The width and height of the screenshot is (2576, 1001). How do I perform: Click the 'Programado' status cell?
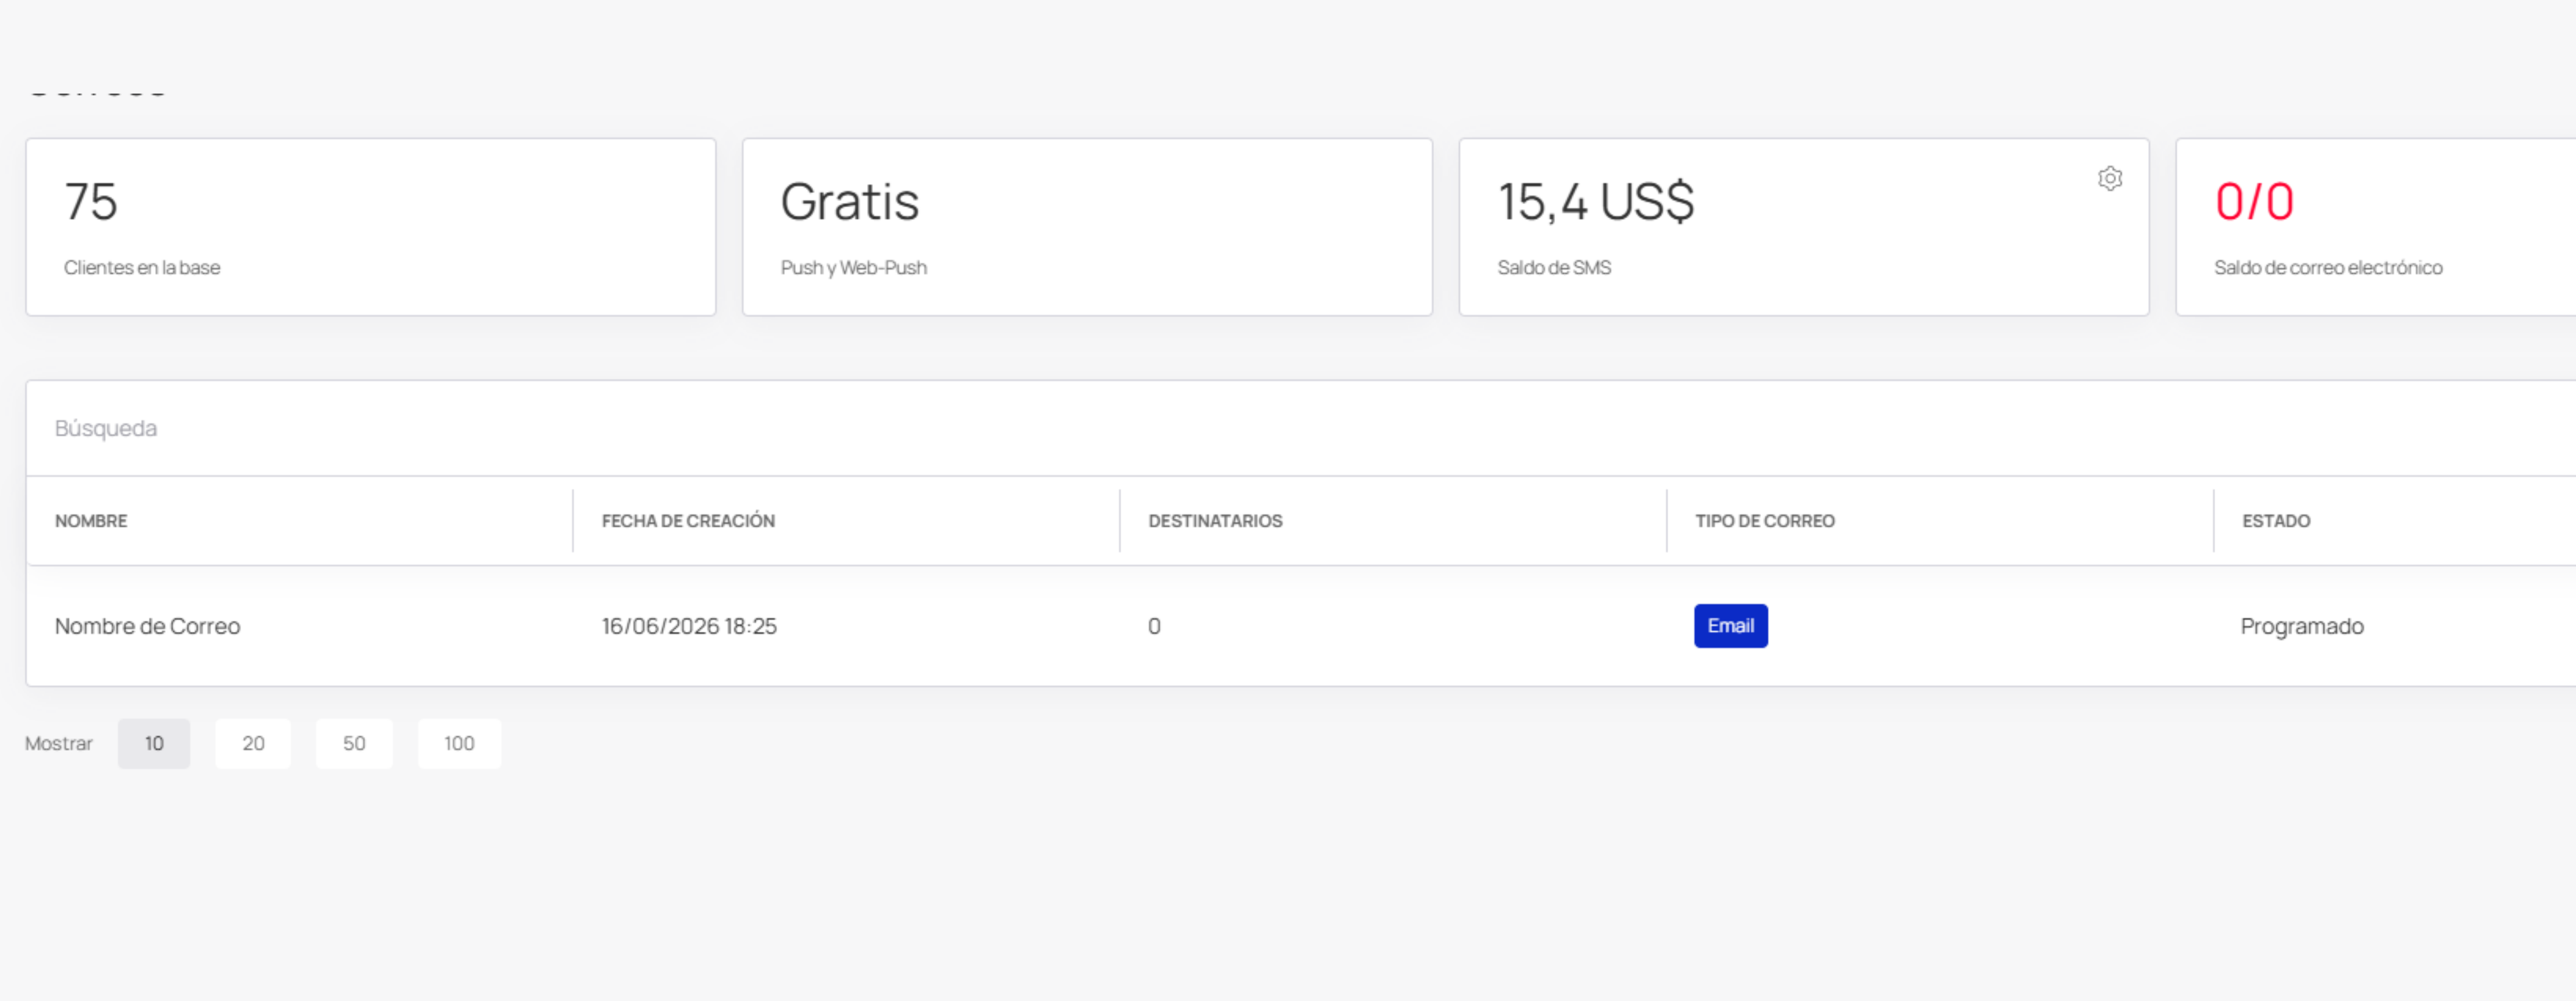pos(2302,626)
